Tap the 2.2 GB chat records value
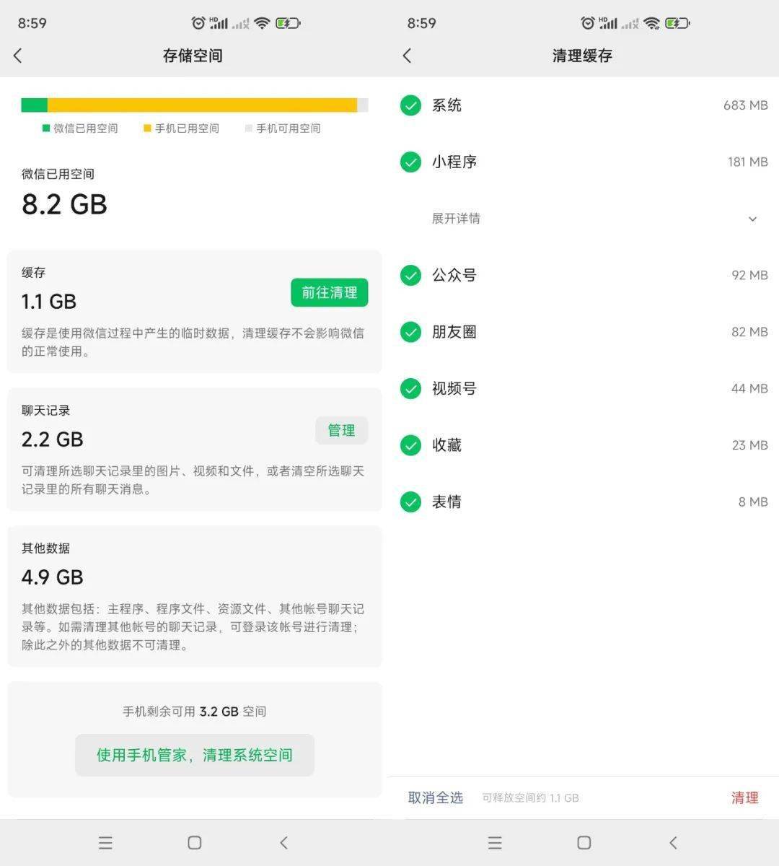Viewport: 779px width, 866px height. coord(53,439)
